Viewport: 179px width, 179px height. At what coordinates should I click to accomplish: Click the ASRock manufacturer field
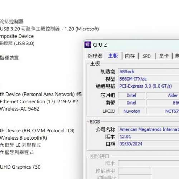tap(149, 72)
